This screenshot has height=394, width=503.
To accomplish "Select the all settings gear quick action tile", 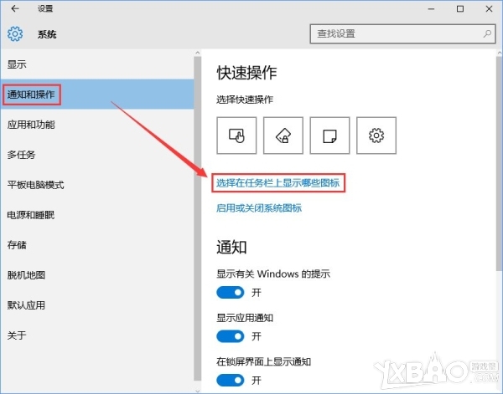I will pyautogui.click(x=376, y=136).
